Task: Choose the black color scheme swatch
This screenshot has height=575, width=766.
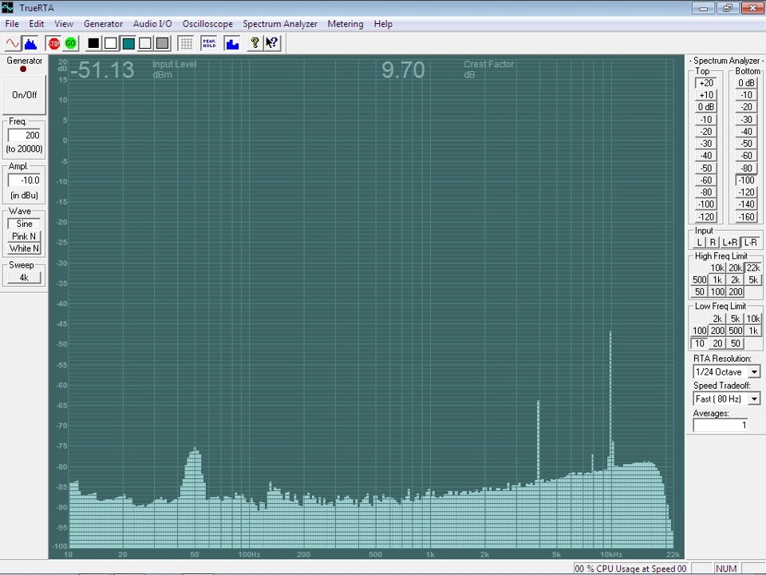Action: [x=93, y=43]
